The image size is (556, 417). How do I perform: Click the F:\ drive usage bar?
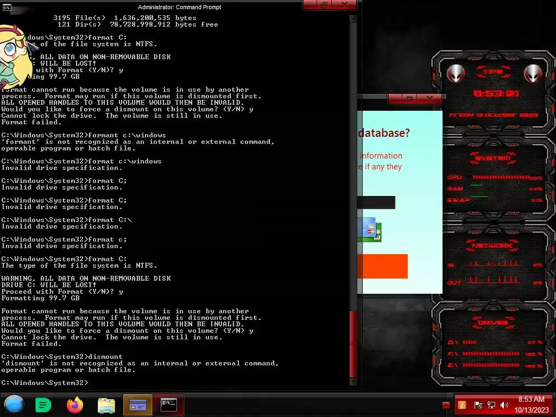click(491, 354)
